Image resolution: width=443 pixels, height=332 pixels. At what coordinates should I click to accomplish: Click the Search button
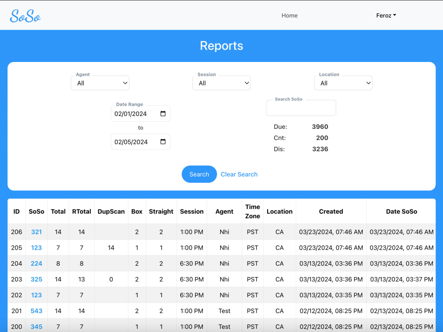pyautogui.click(x=199, y=174)
